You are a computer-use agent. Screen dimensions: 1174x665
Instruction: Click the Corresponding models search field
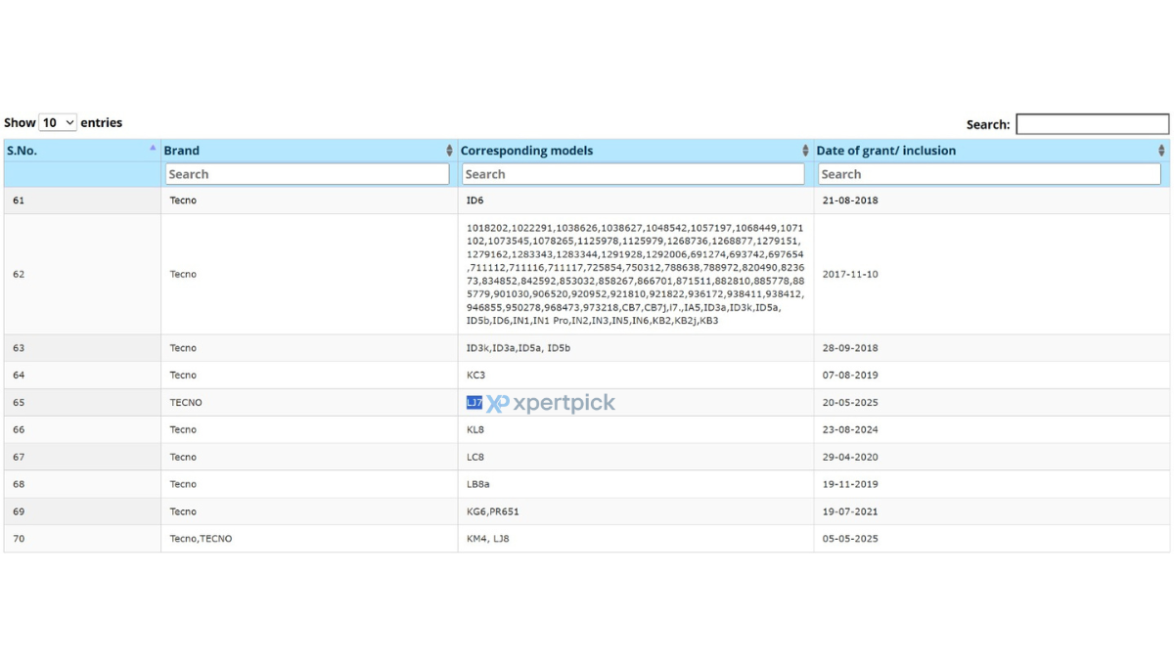(633, 174)
